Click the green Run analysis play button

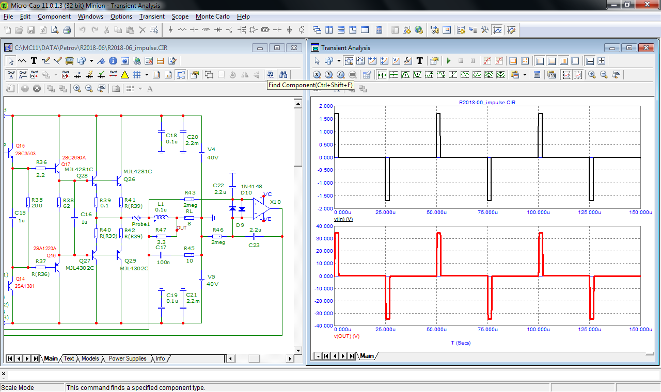(x=449, y=61)
